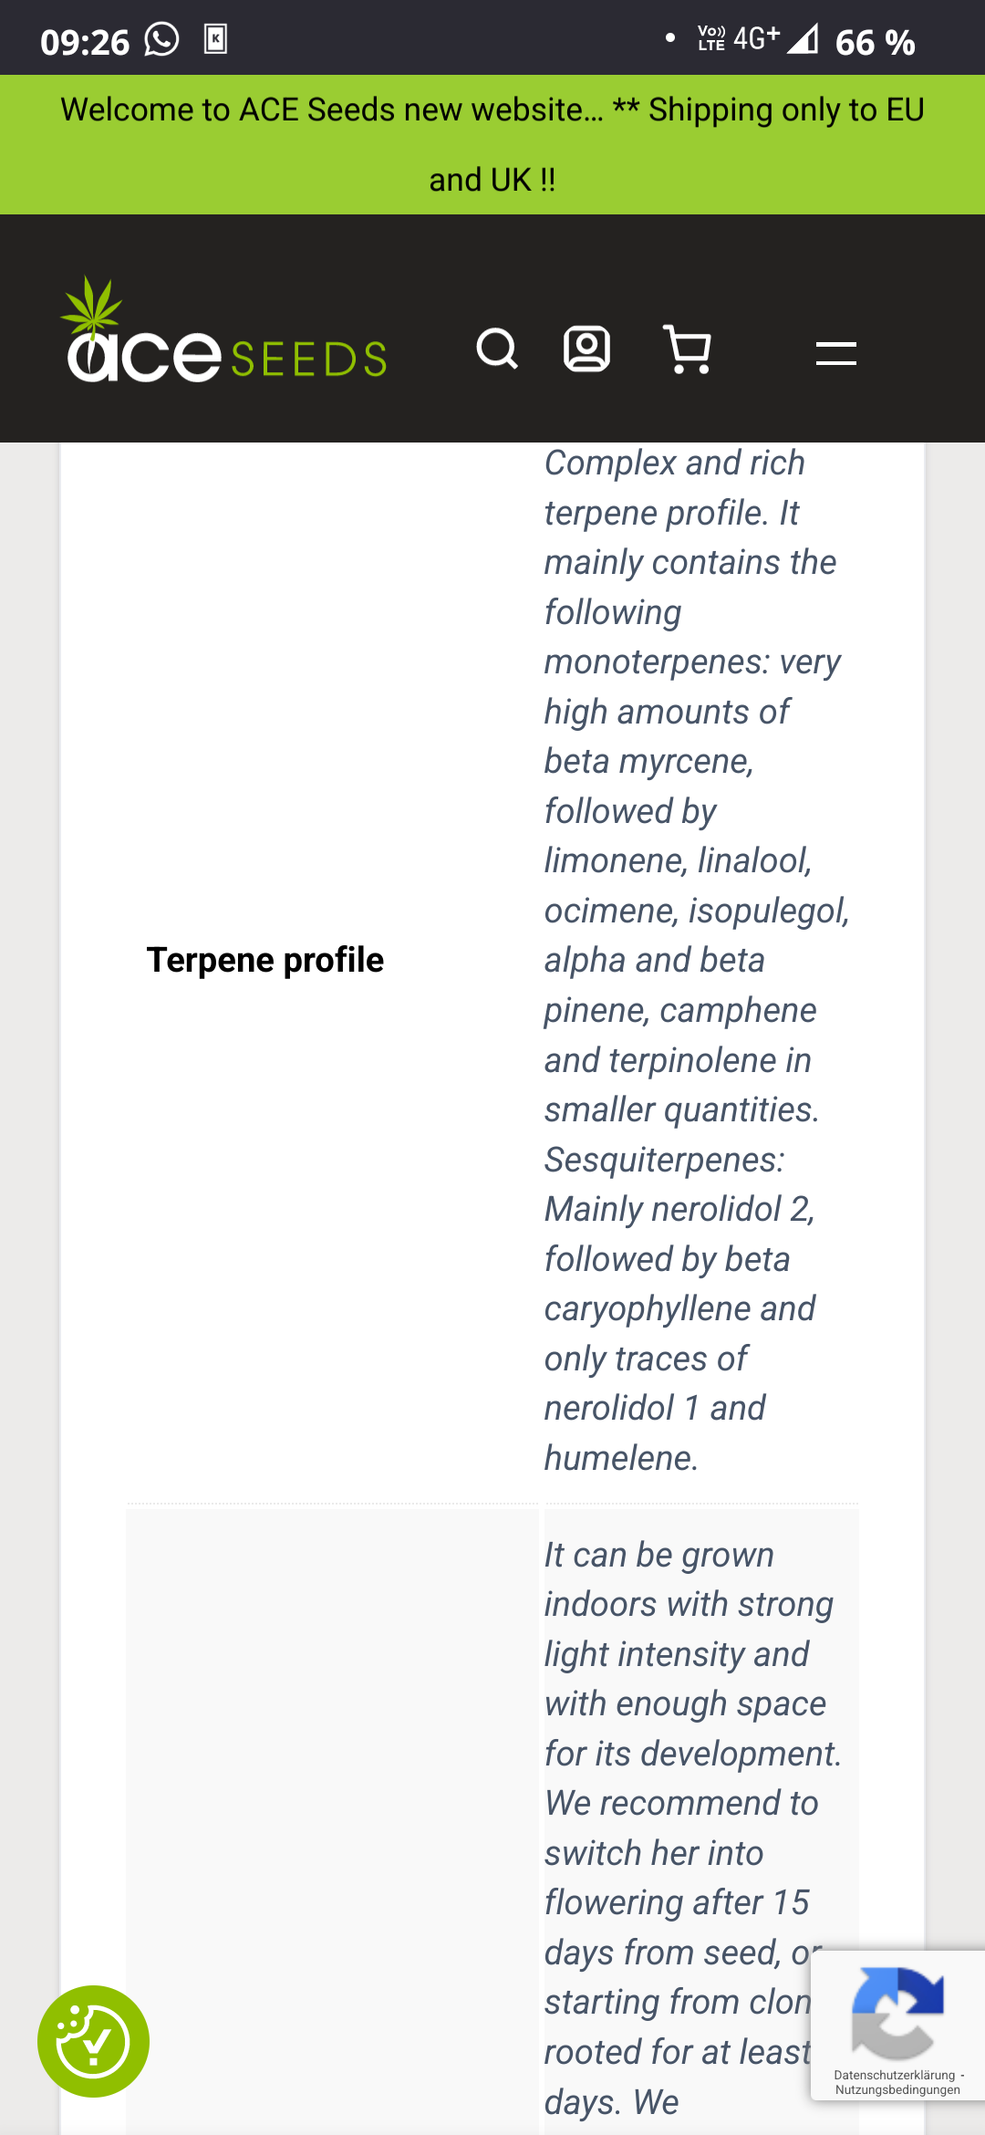This screenshot has height=2135, width=985.
Task: Tap the WhatsApp status bar icon
Action: coord(162,40)
